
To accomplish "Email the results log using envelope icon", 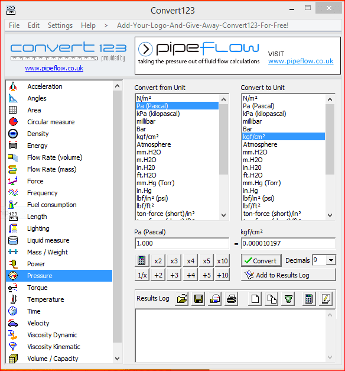I will pyautogui.click(x=214, y=299).
